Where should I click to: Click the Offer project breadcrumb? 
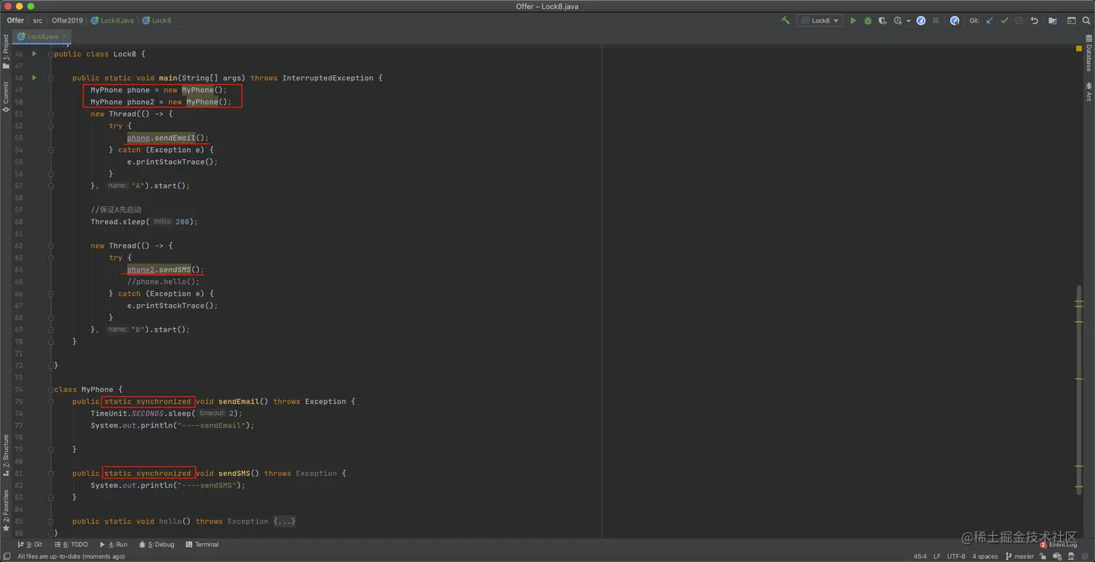[x=15, y=21]
